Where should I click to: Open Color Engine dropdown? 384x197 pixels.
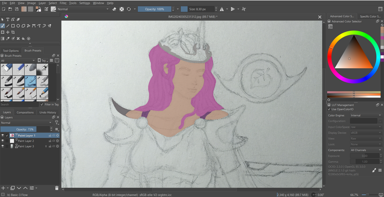[365, 115]
